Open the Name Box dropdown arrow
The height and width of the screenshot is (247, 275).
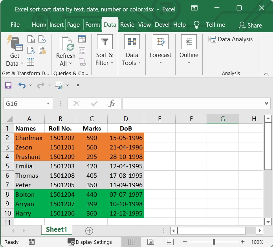pyautogui.click(x=48, y=104)
